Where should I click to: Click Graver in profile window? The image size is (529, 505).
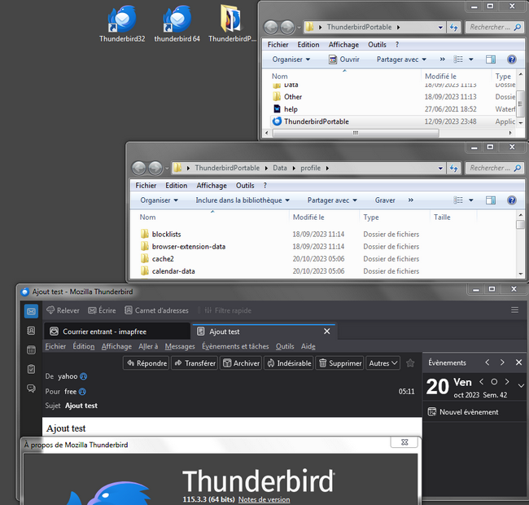(385, 200)
